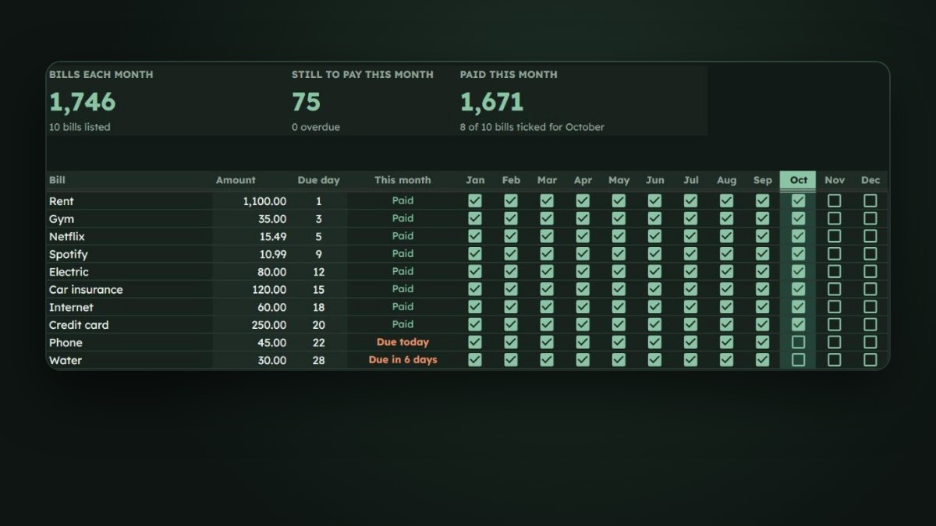
Task: Click the 250.00 amount cell
Action: (251, 325)
